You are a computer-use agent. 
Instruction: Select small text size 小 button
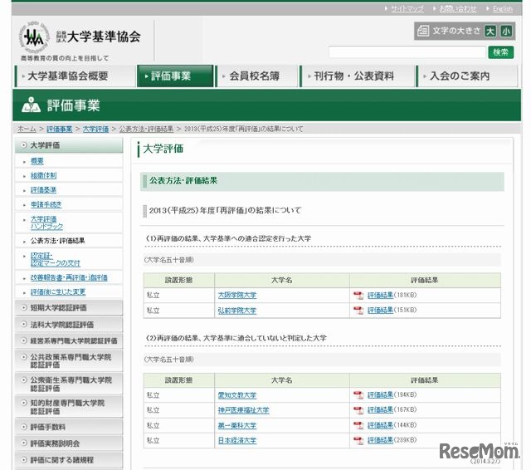point(506,32)
